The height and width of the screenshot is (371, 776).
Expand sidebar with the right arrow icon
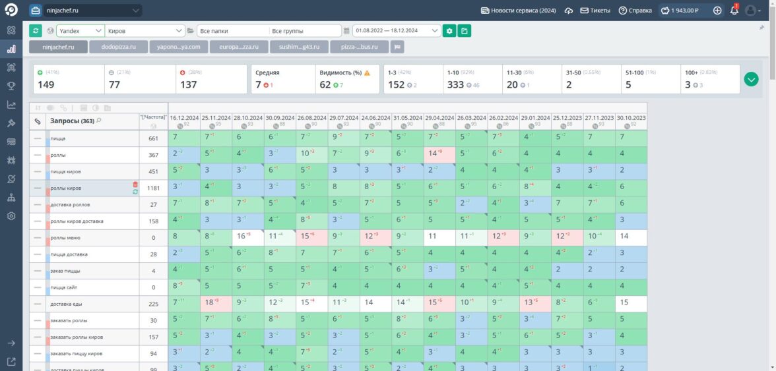click(x=11, y=343)
